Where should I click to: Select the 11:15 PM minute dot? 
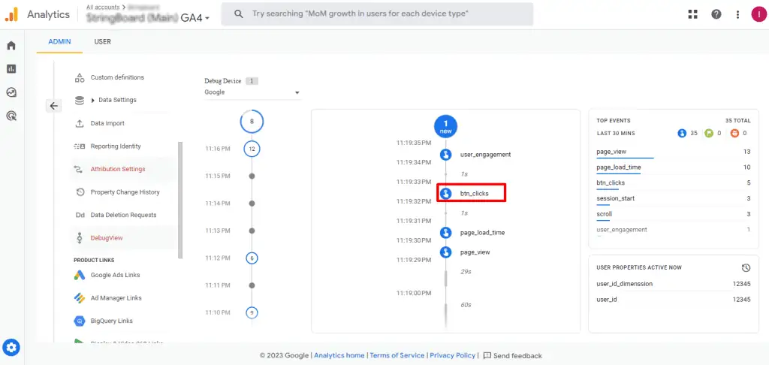(252, 176)
